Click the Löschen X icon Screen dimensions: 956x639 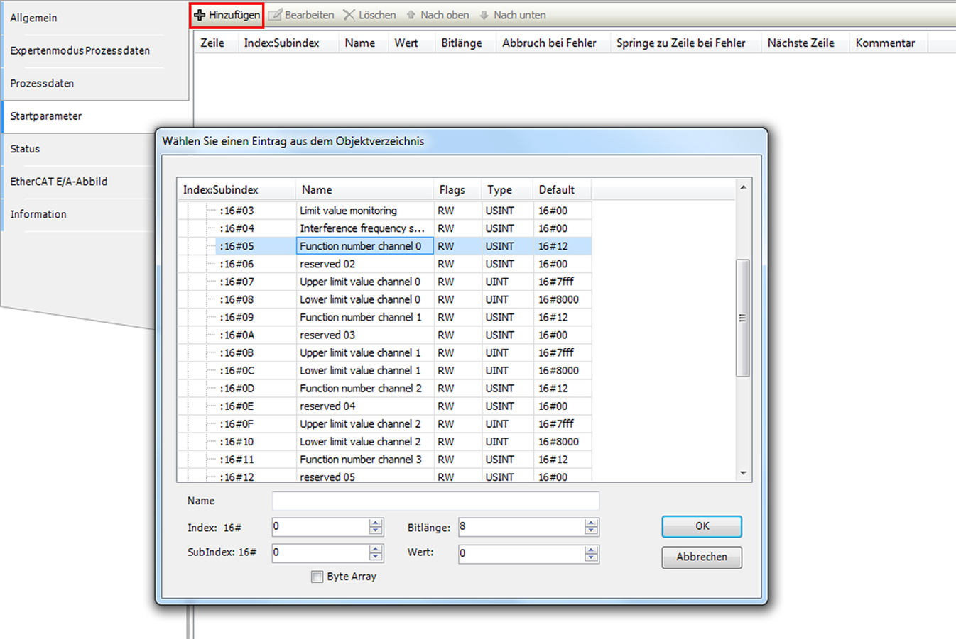click(349, 15)
